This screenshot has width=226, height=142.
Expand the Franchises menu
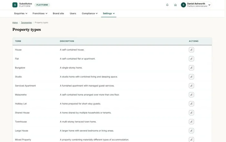pos(40,14)
